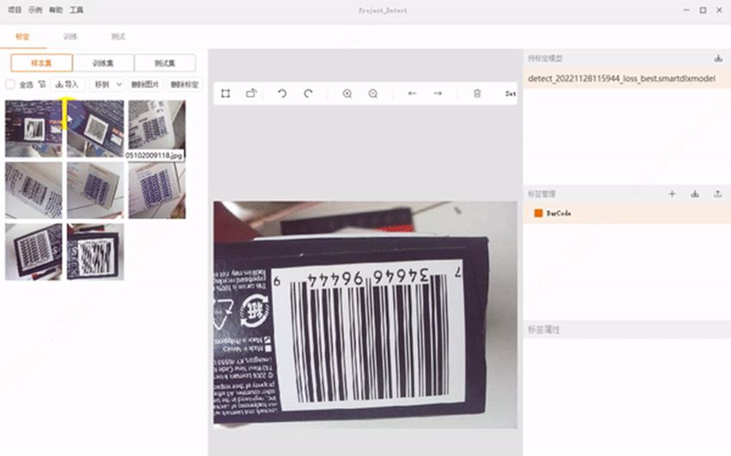Select the rectangle annotation tool
The height and width of the screenshot is (456, 731).
[x=225, y=94]
